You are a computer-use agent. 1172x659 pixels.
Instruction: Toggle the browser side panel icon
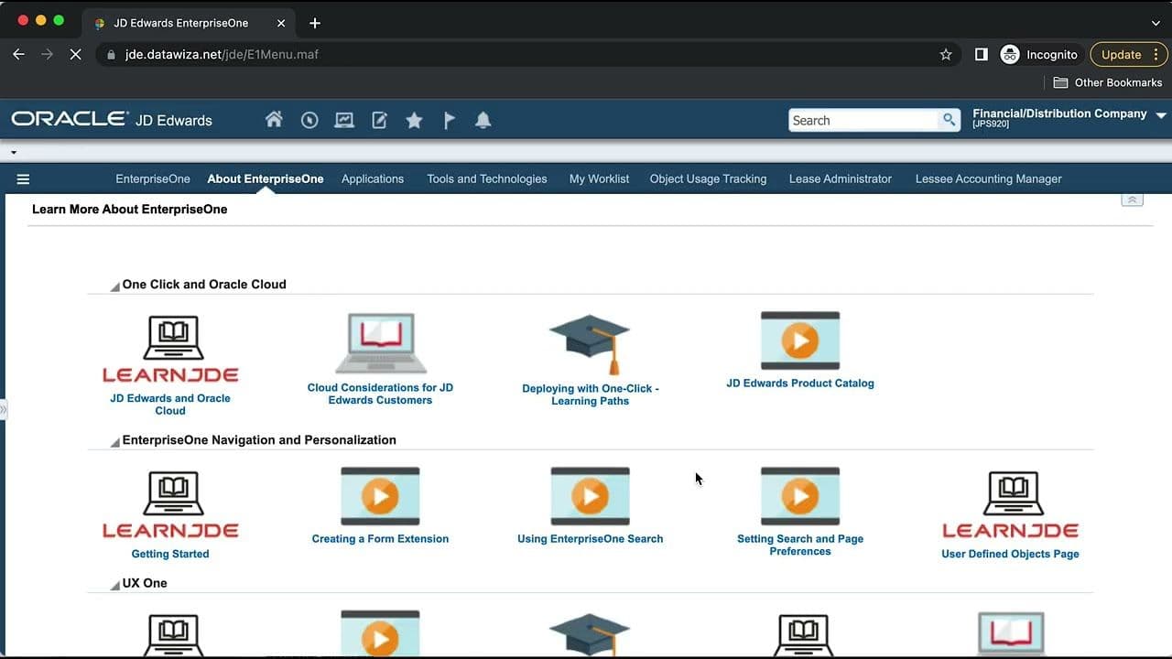click(981, 55)
